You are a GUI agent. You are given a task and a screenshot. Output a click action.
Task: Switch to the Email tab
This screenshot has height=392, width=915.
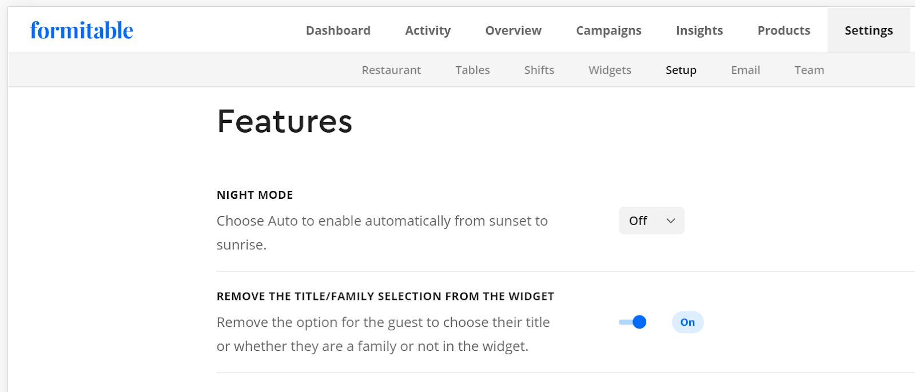click(x=745, y=70)
